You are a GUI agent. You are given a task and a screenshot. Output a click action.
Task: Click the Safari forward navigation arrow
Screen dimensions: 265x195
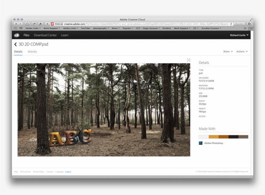coord(20,24)
